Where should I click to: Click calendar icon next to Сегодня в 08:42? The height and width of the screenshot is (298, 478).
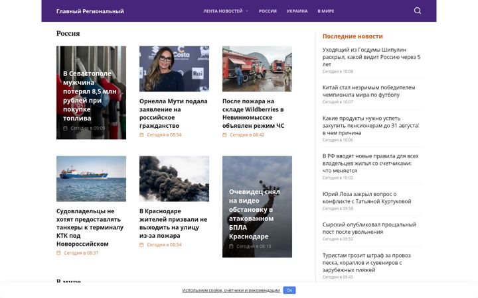(224, 134)
